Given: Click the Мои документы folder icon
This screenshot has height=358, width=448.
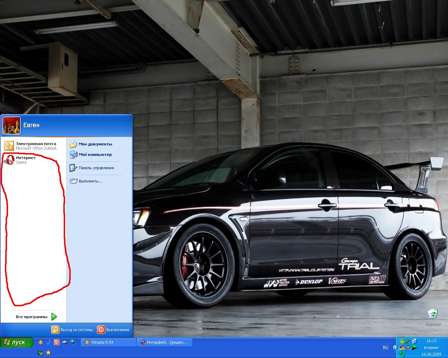Looking at the screenshot, I should pyautogui.click(x=73, y=144).
